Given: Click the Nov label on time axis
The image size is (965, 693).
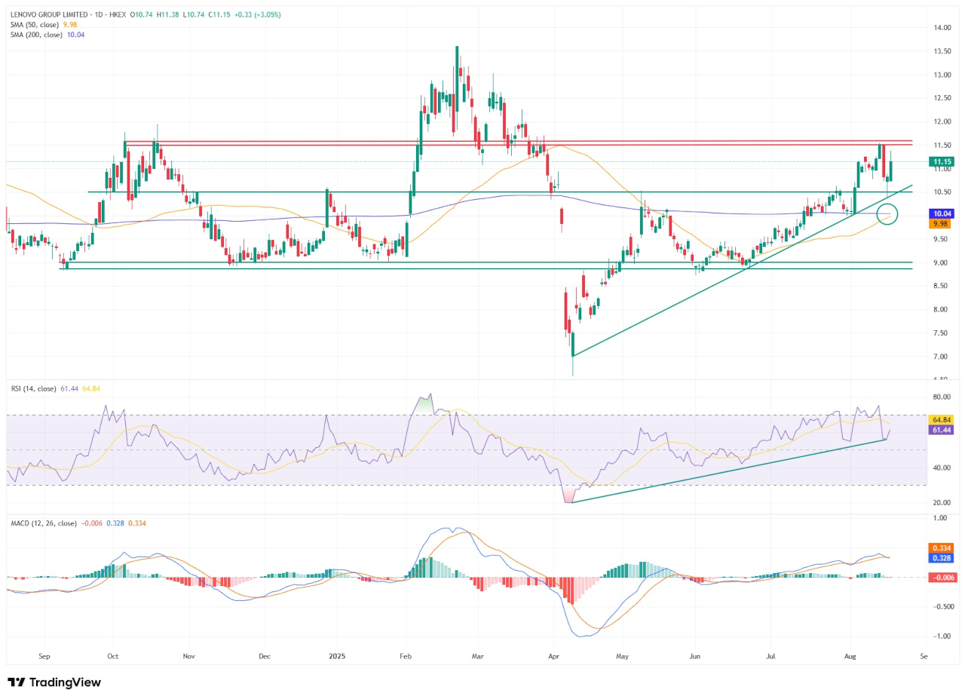Looking at the screenshot, I should [x=189, y=658].
